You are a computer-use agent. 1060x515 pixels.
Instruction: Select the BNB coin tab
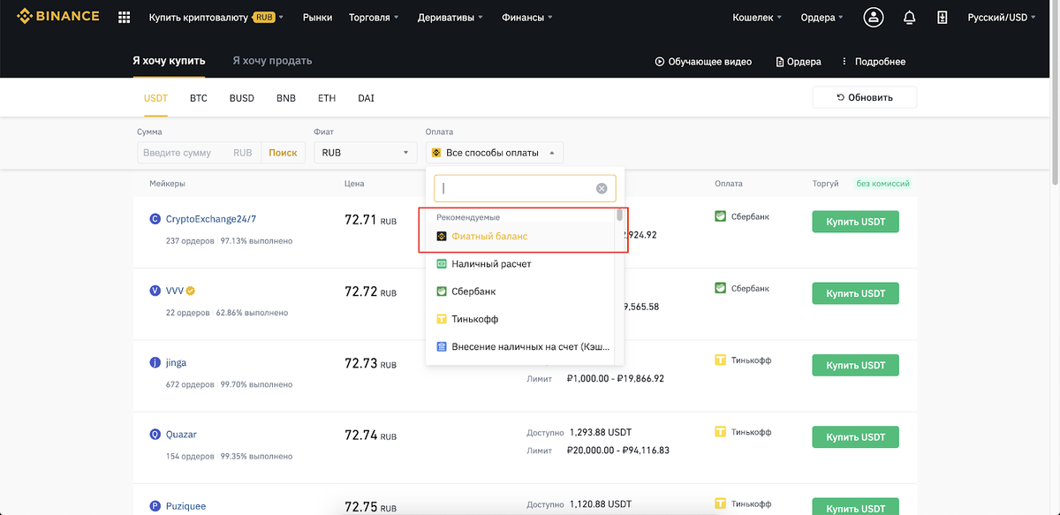(x=286, y=98)
